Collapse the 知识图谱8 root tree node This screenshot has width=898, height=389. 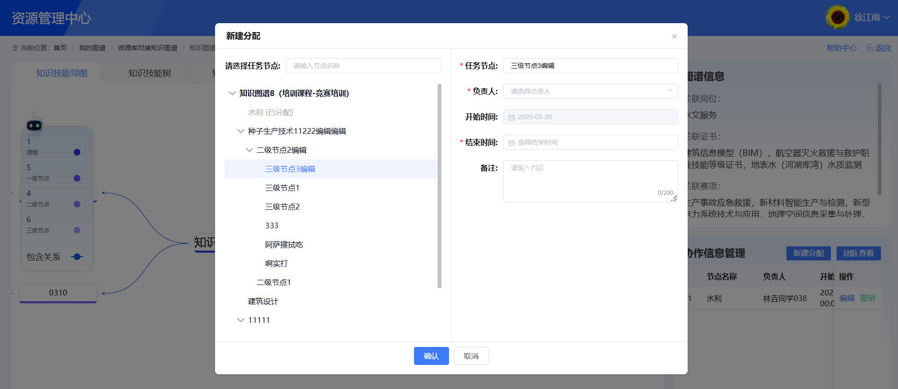pos(232,93)
